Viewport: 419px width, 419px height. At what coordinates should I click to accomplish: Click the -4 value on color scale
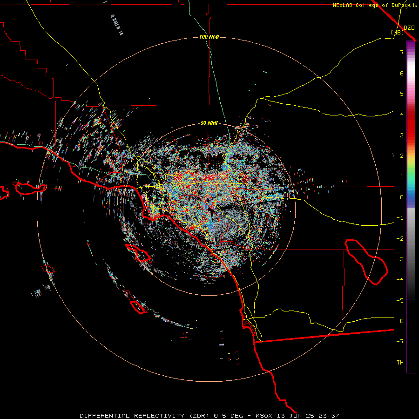point(400,280)
